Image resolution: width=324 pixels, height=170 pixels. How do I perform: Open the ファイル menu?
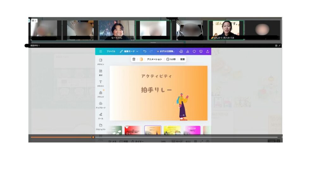tap(111, 51)
